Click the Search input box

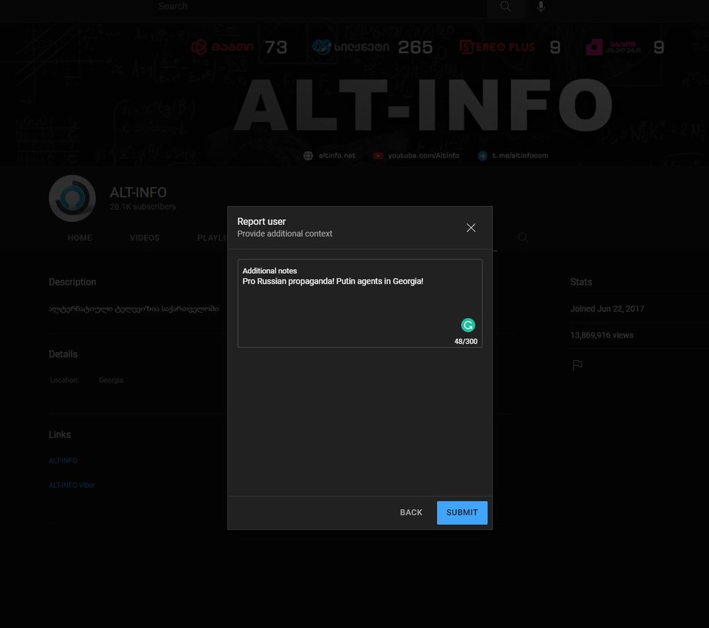pos(320,6)
